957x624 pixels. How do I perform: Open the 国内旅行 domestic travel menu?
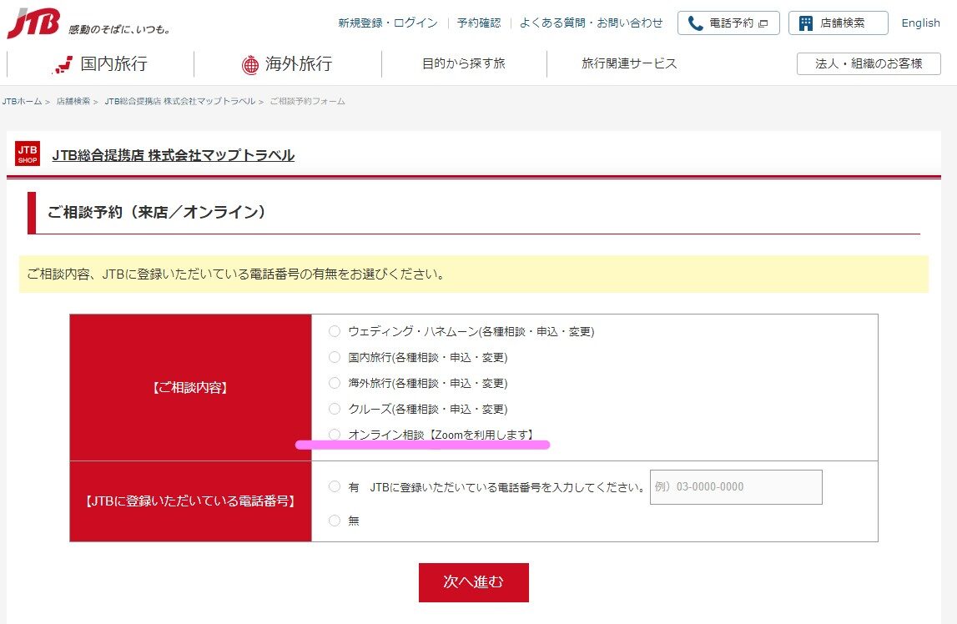(100, 63)
